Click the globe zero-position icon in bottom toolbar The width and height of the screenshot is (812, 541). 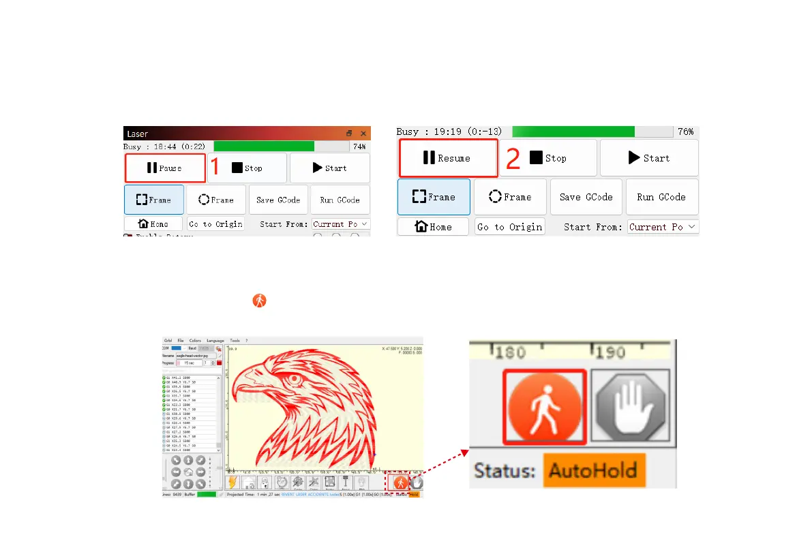(x=282, y=482)
